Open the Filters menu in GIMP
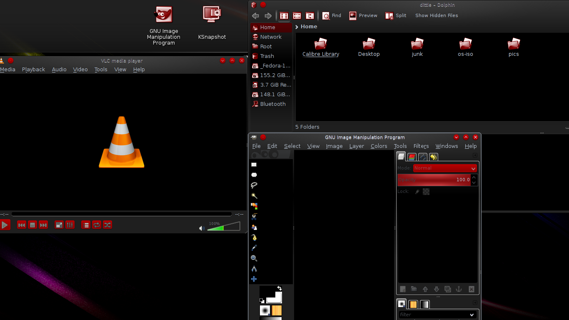Viewport: 569px width, 320px height. pyautogui.click(x=421, y=146)
